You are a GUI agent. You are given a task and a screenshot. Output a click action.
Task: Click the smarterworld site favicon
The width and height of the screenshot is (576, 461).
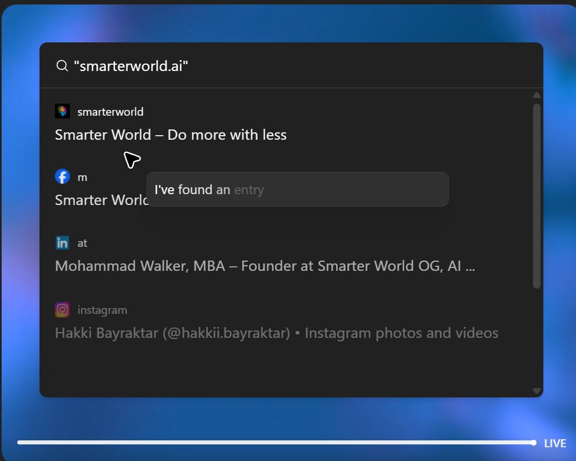point(62,111)
